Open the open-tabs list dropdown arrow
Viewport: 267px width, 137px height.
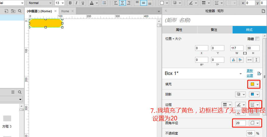(x=159, y=11)
